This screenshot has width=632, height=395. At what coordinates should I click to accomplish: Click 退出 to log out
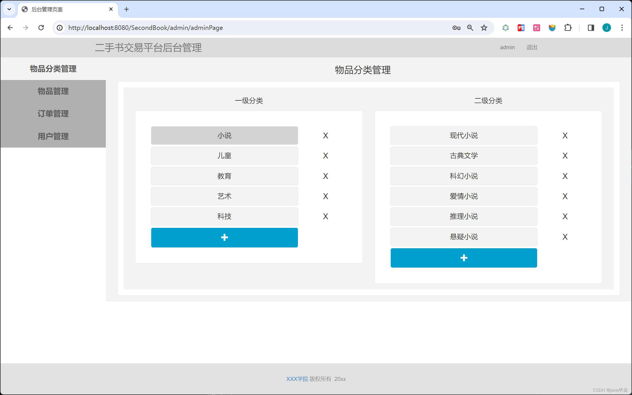(x=531, y=47)
